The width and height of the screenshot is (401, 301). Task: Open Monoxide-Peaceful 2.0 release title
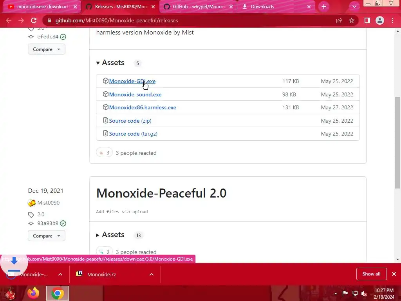click(x=161, y=193)
